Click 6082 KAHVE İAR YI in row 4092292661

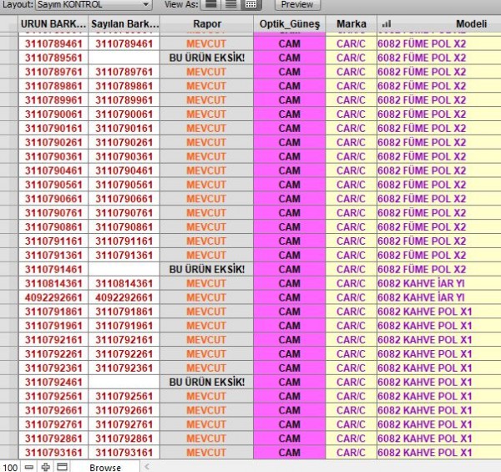click(x=421, y=297)
